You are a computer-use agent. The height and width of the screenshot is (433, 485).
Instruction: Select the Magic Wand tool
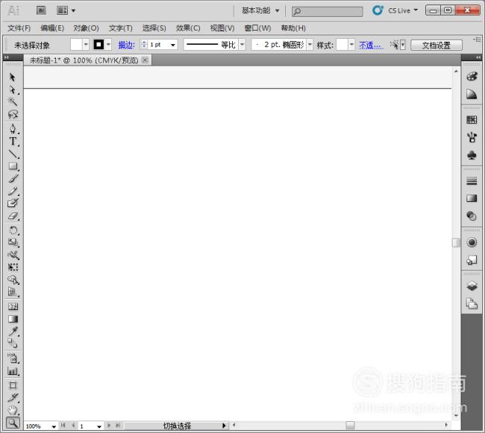pyautogui.click(x=13, y=101)
